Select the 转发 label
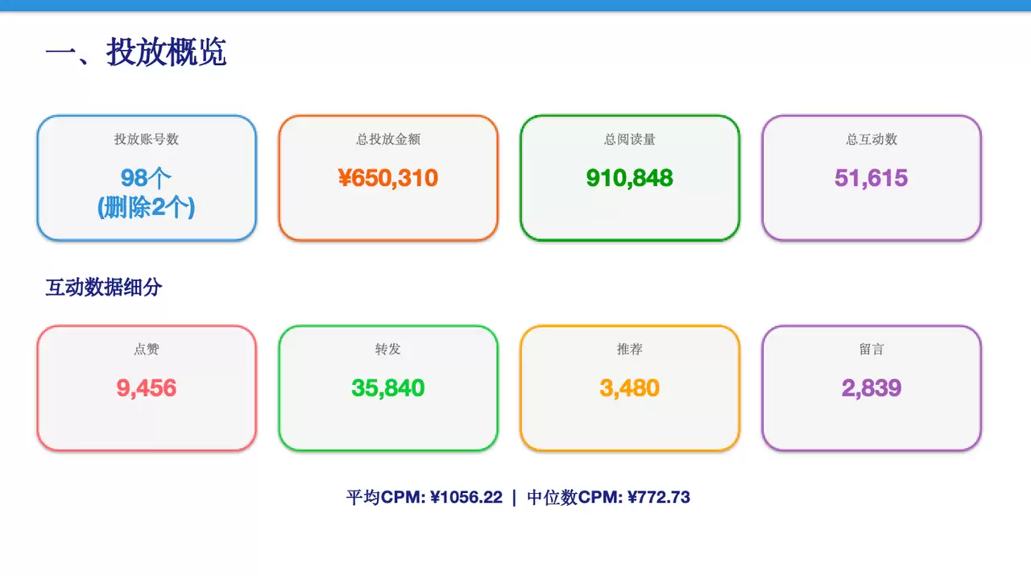 [388, 350]
